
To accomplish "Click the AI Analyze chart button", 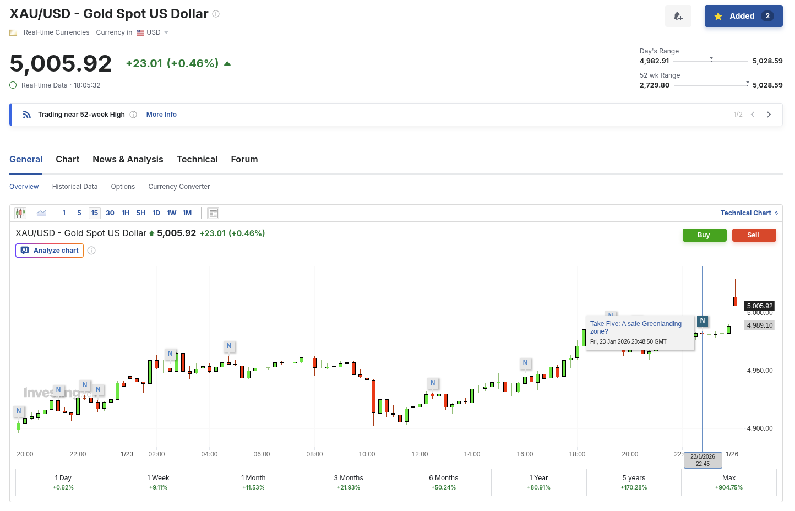I will (x=50, y=251).
